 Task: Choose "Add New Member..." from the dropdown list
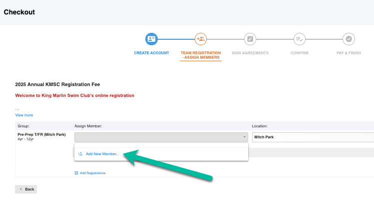click(102, 154)
